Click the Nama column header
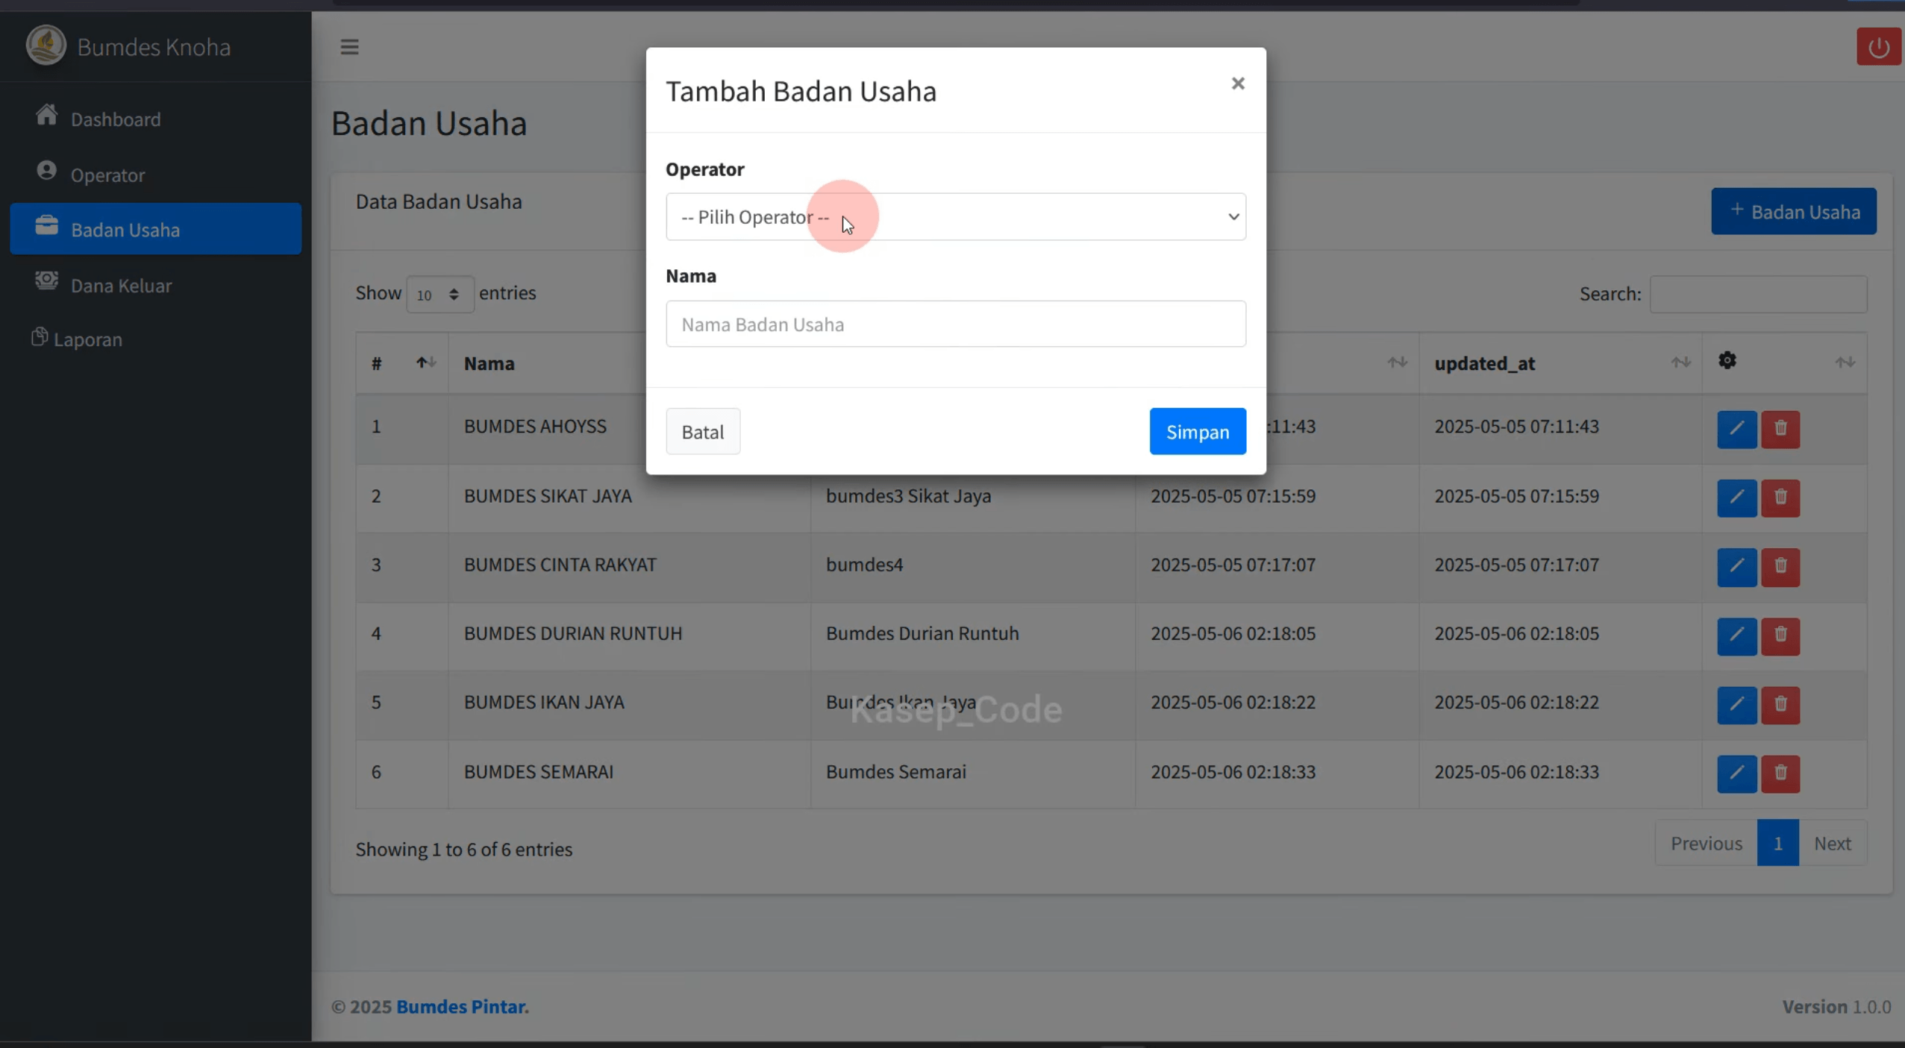1905x1048 pixels. (489, 363)
